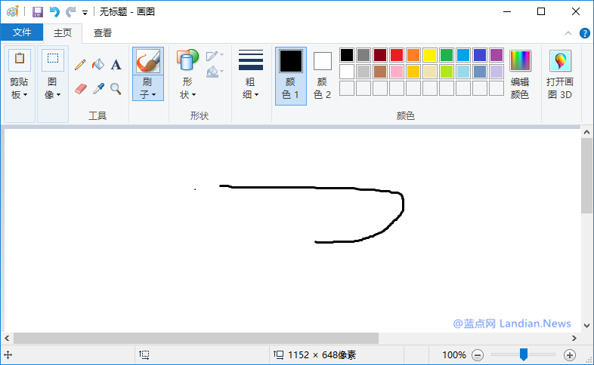Click the clipboard Paste icon

click(20, 60)
